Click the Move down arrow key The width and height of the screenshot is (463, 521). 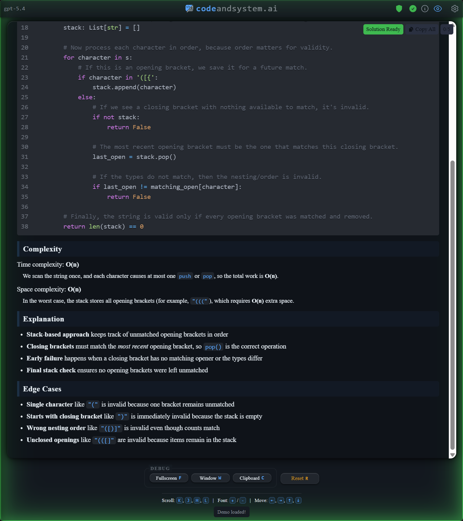pos(298,500)
